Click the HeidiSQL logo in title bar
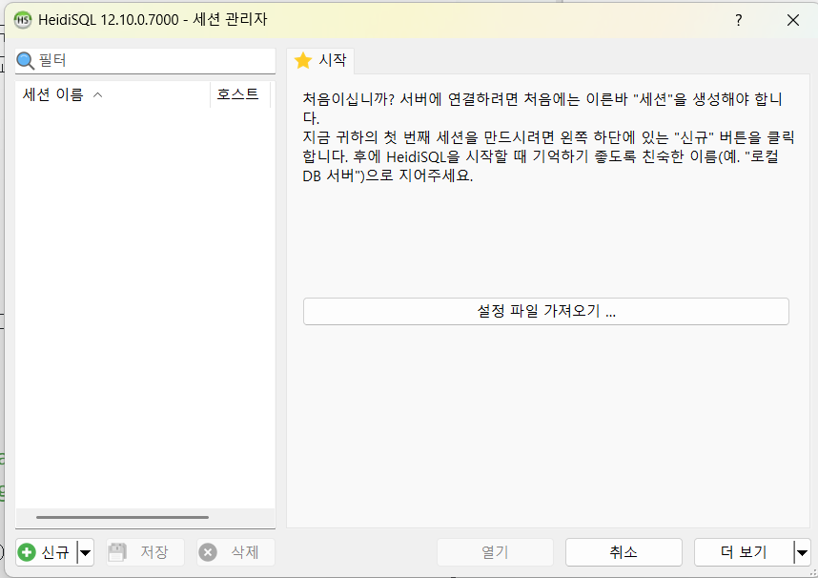The height and width of the screenshot is (578, 818). pyautogui.click(x=23, y=20)
